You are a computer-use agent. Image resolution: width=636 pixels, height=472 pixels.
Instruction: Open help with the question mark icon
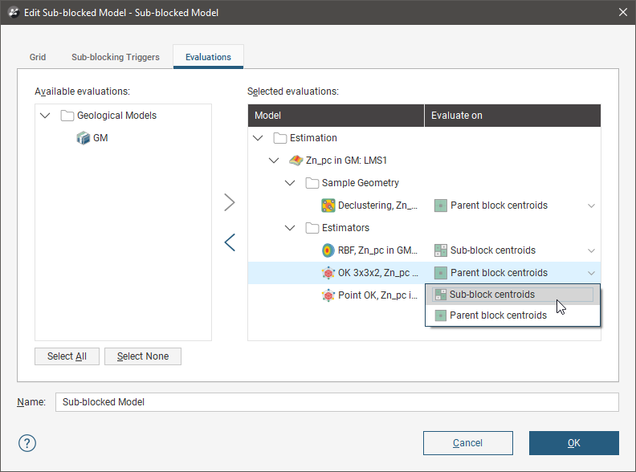(27, 443)
